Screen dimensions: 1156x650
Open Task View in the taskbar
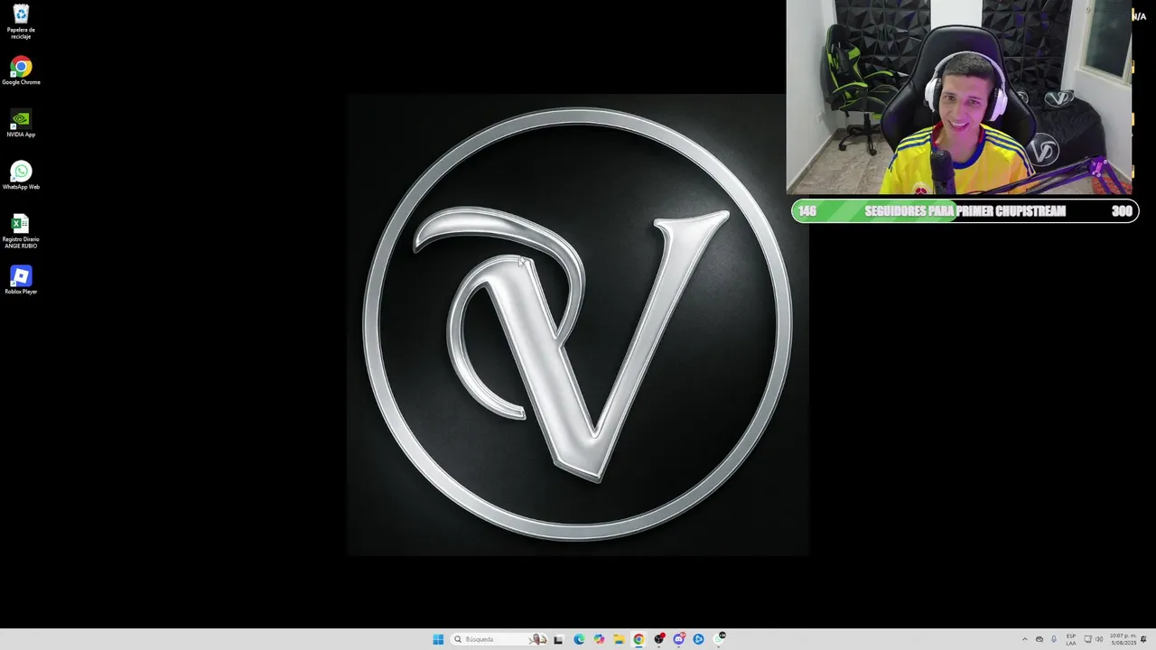[558, 639]
